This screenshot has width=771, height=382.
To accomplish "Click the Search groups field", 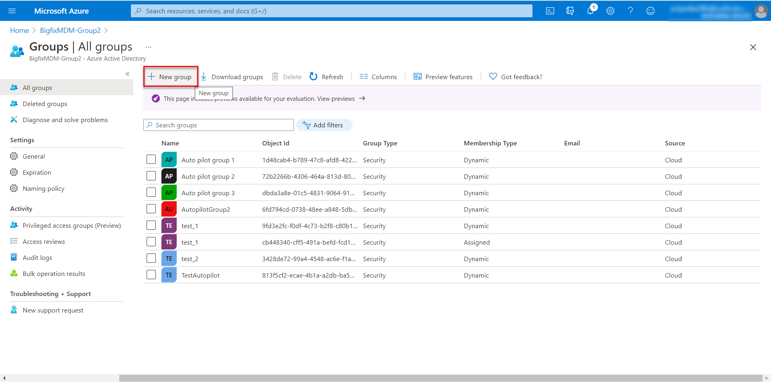I will 218,125.
